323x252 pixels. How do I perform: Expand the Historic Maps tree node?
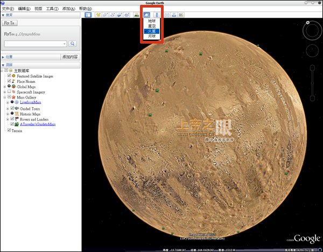(8, 114)
